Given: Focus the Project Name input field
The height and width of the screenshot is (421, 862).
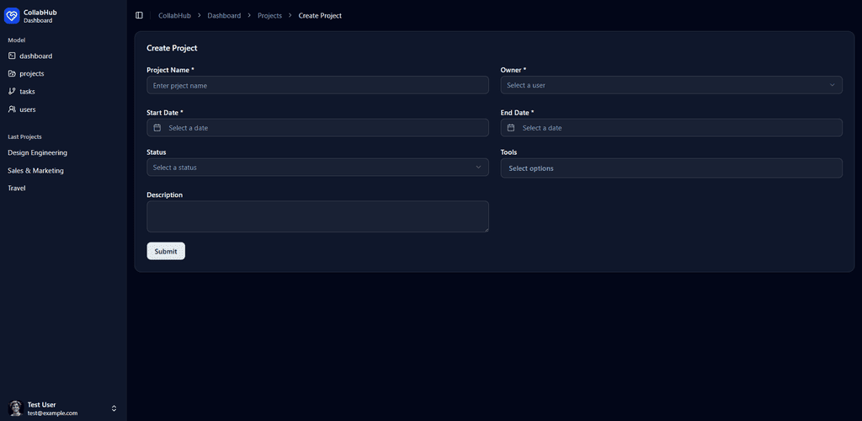Looking at the screenshot, I should [317, 85].
